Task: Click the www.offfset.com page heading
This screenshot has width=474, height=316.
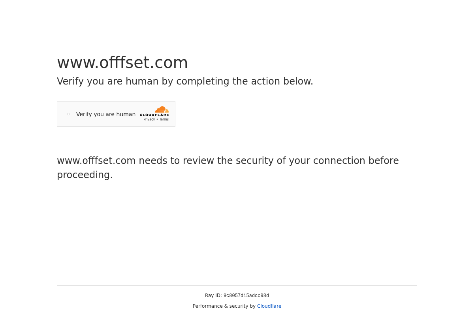Action: (x=122, y=62)
